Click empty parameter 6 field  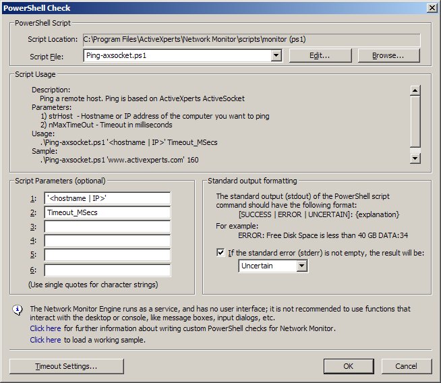coord(107,270)
